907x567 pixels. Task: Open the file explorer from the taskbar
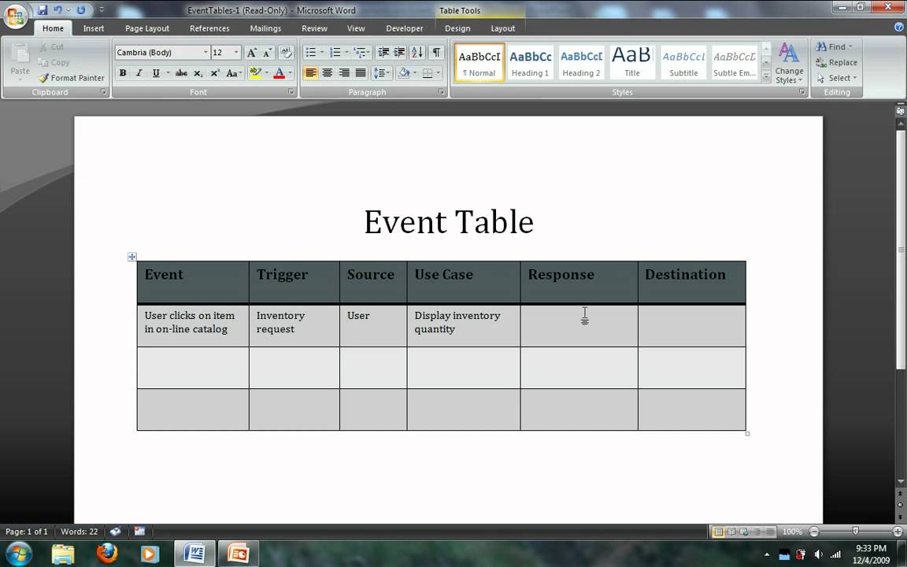click(x=63, y=554)
